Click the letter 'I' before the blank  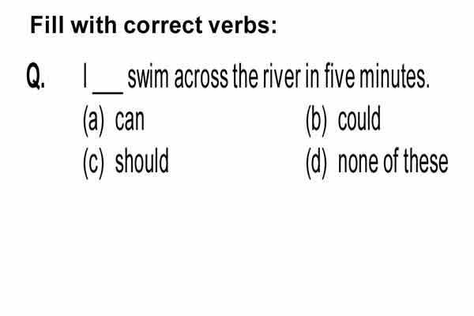pyautogui.click(x=85, y=76)
